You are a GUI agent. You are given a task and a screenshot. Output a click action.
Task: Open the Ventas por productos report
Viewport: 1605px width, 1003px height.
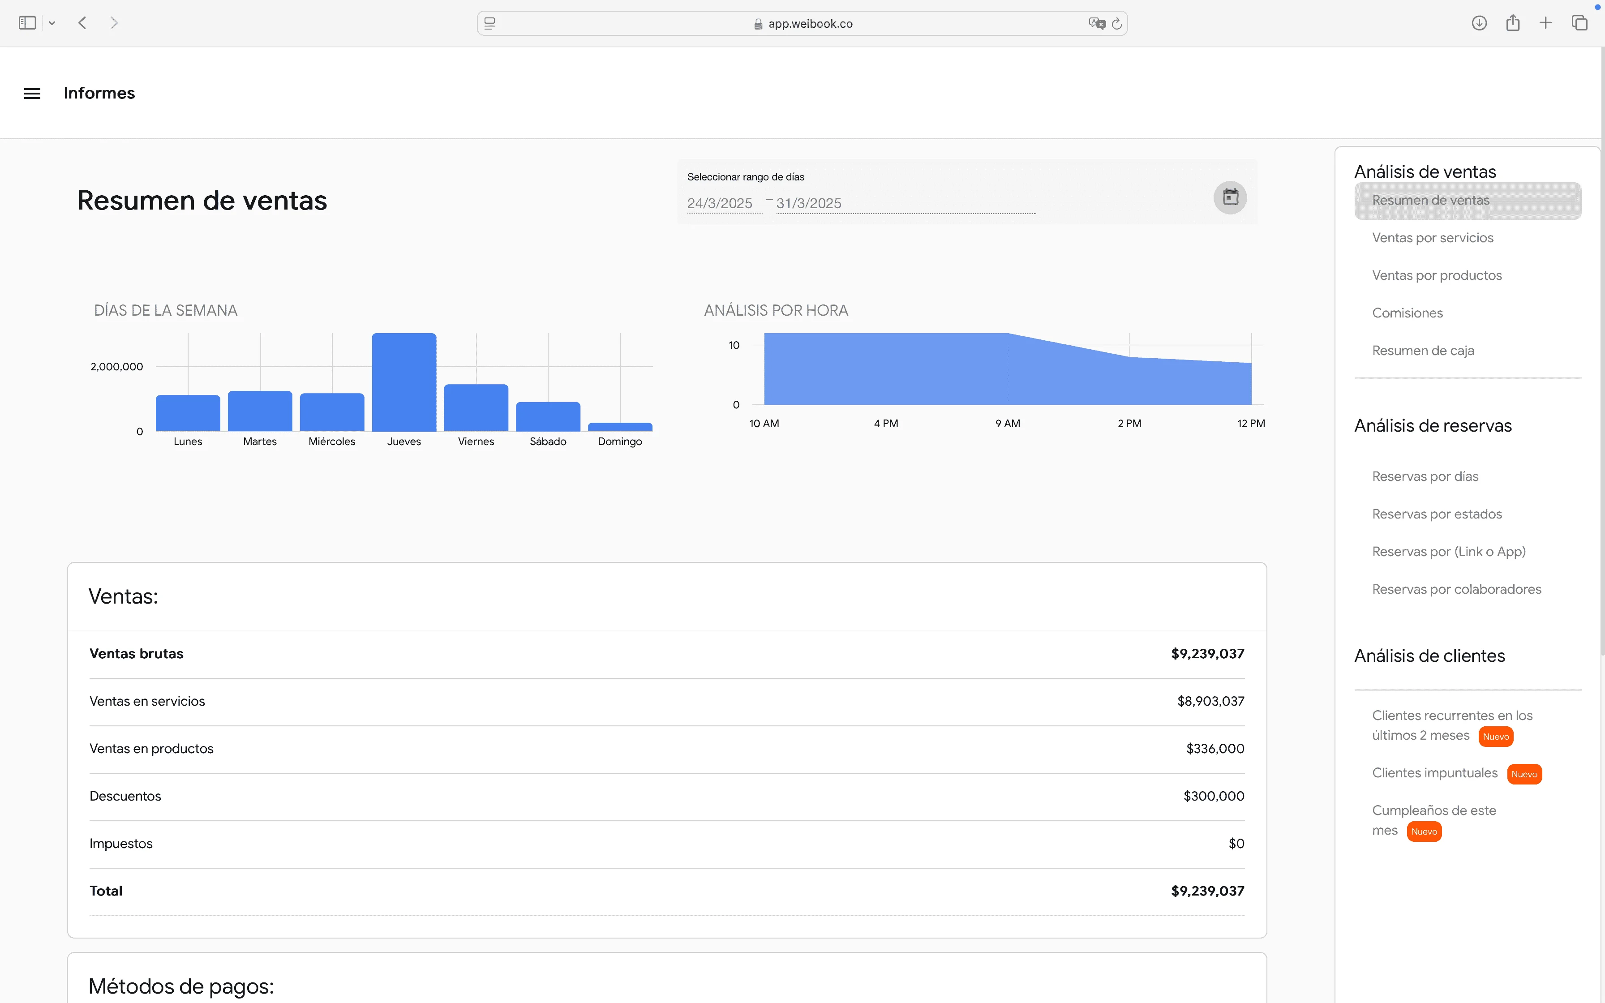pyautogui.click(x=1436, y=274)
